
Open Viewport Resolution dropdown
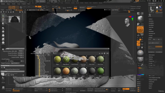[x=21, y=53]
